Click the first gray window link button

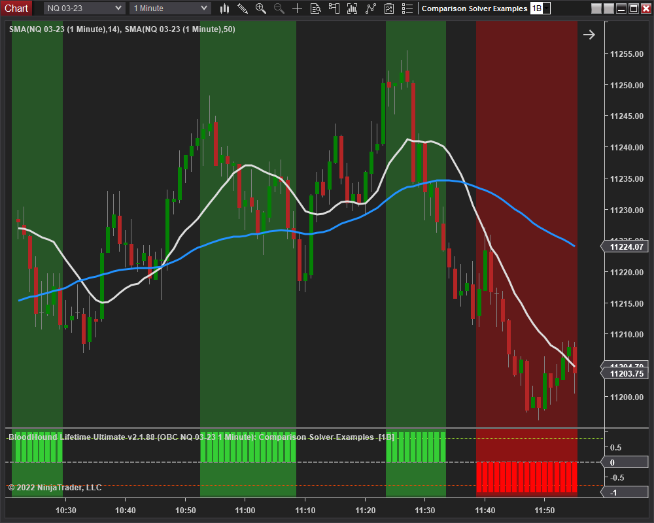[x=596, y=8]
